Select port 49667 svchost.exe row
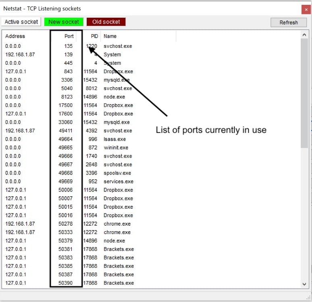 (x=69, y=164)
